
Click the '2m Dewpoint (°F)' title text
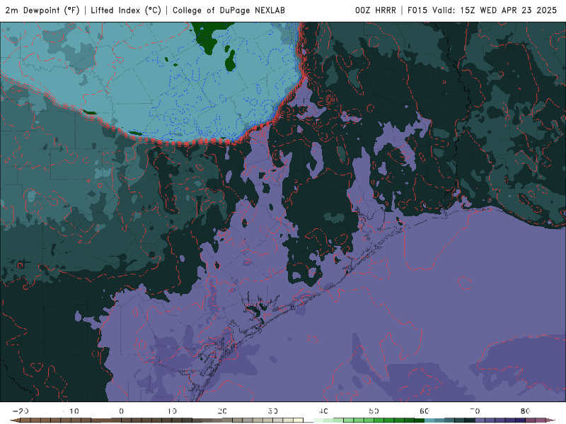pos(42,10)
